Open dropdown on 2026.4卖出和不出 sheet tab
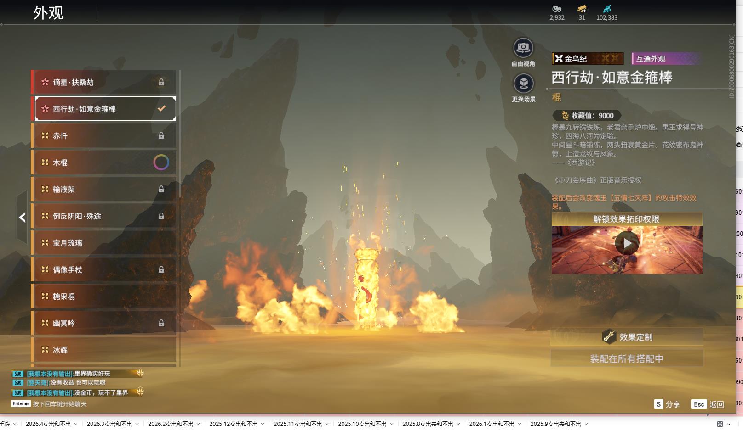 (x=76, y=424)
